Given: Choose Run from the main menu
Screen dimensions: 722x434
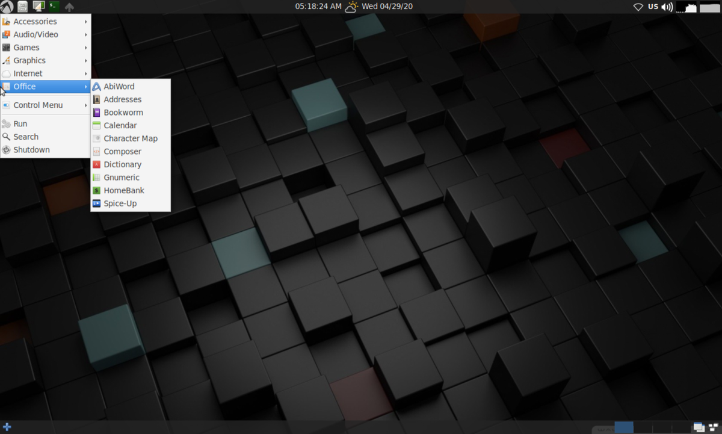Looking at the screenshot, I should [x=46, y=124].
